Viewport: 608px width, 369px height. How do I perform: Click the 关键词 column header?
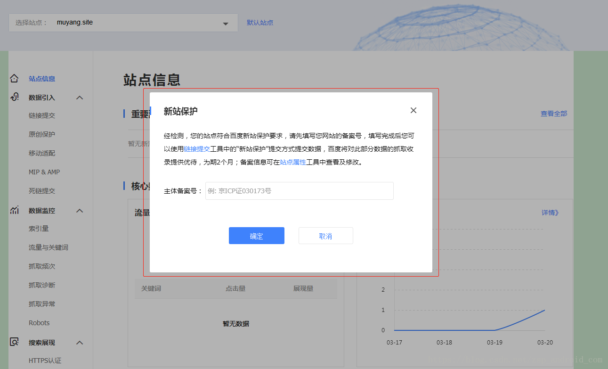coord(151,288)
